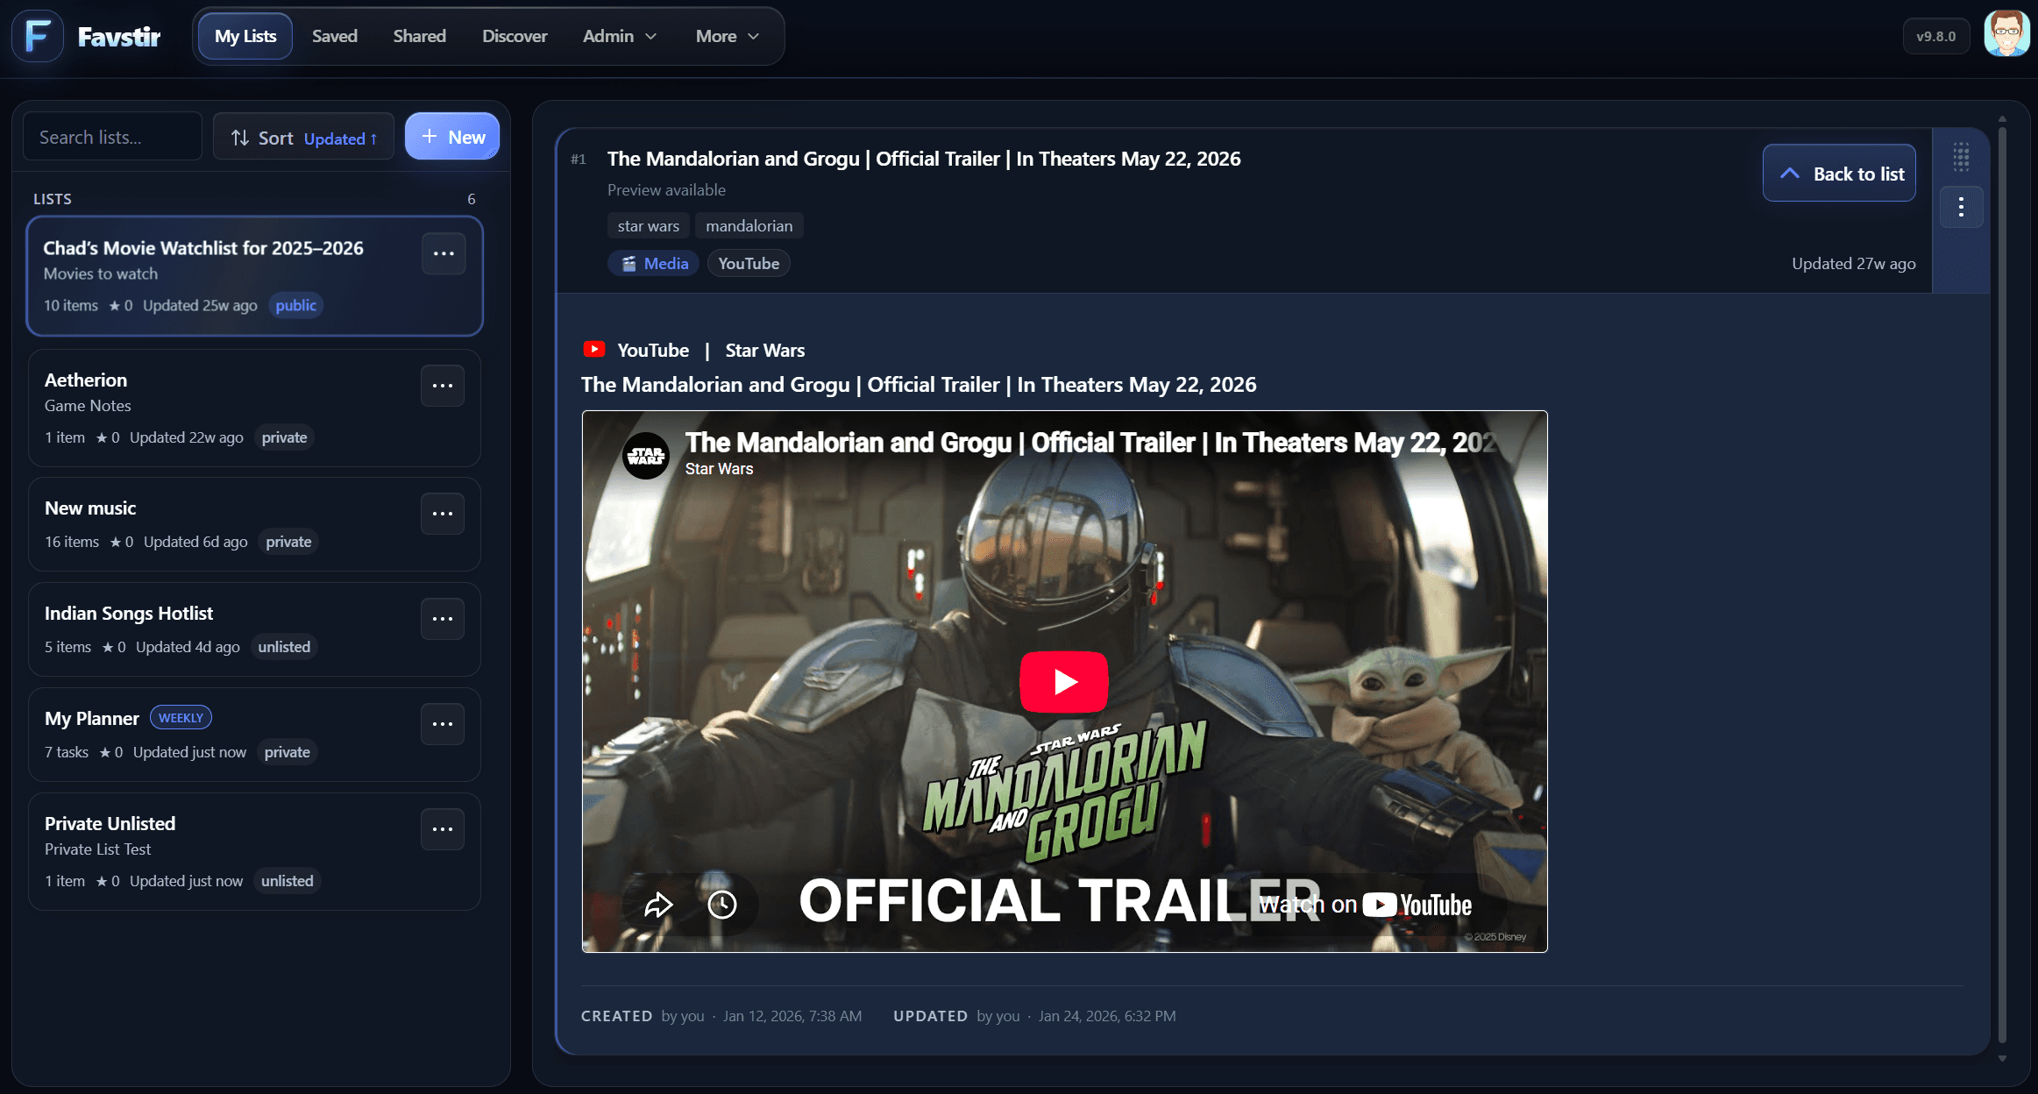Open options menu for Chad's Movie Watchlist

click(444, 253)
